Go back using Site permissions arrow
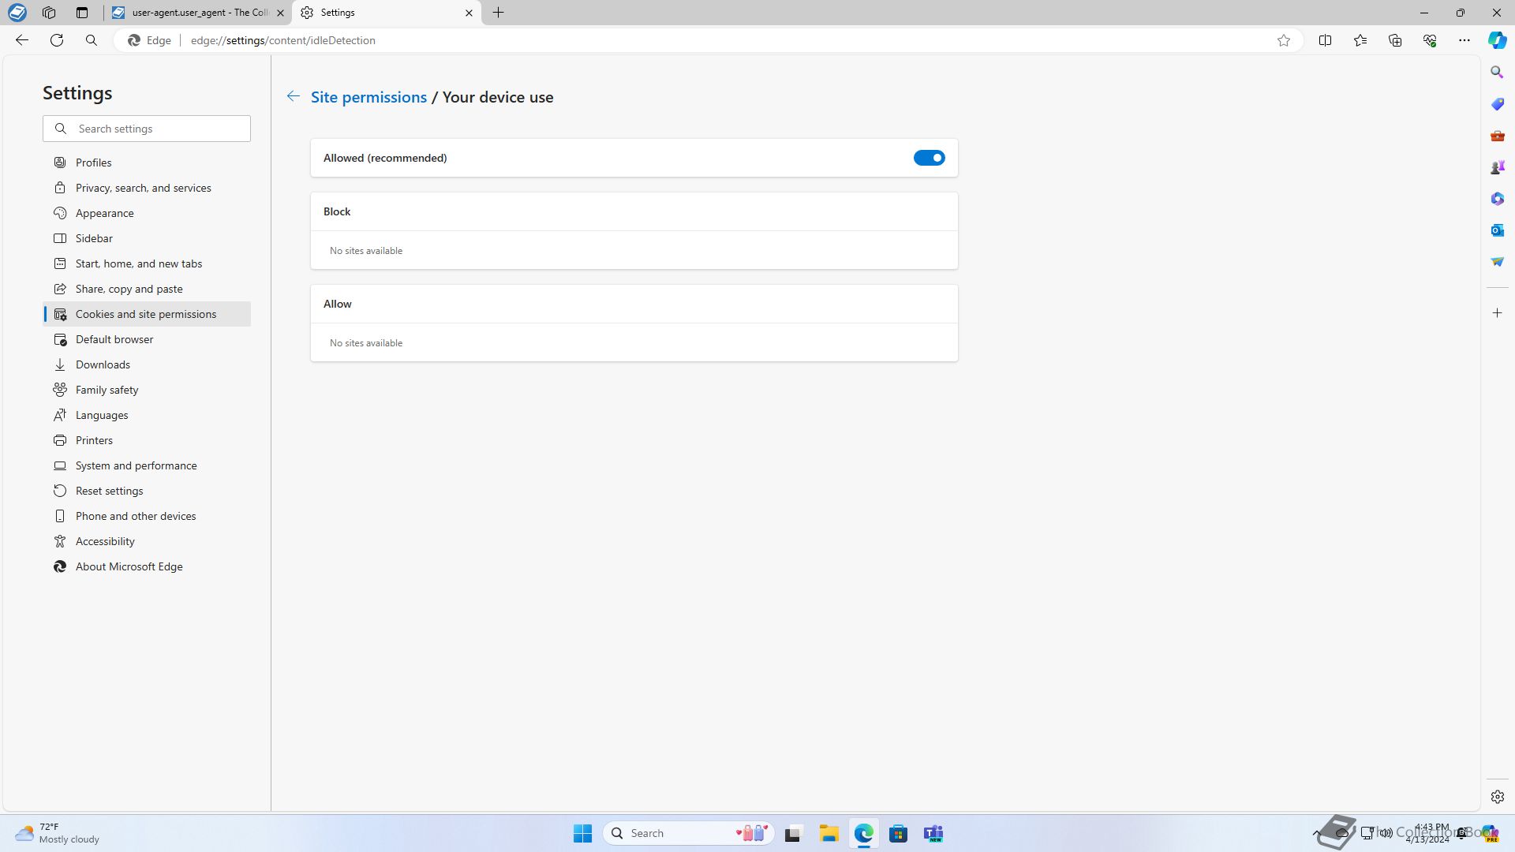This screenshot has width=1515, height=852. pyautogui.click(x=293, y=96)
